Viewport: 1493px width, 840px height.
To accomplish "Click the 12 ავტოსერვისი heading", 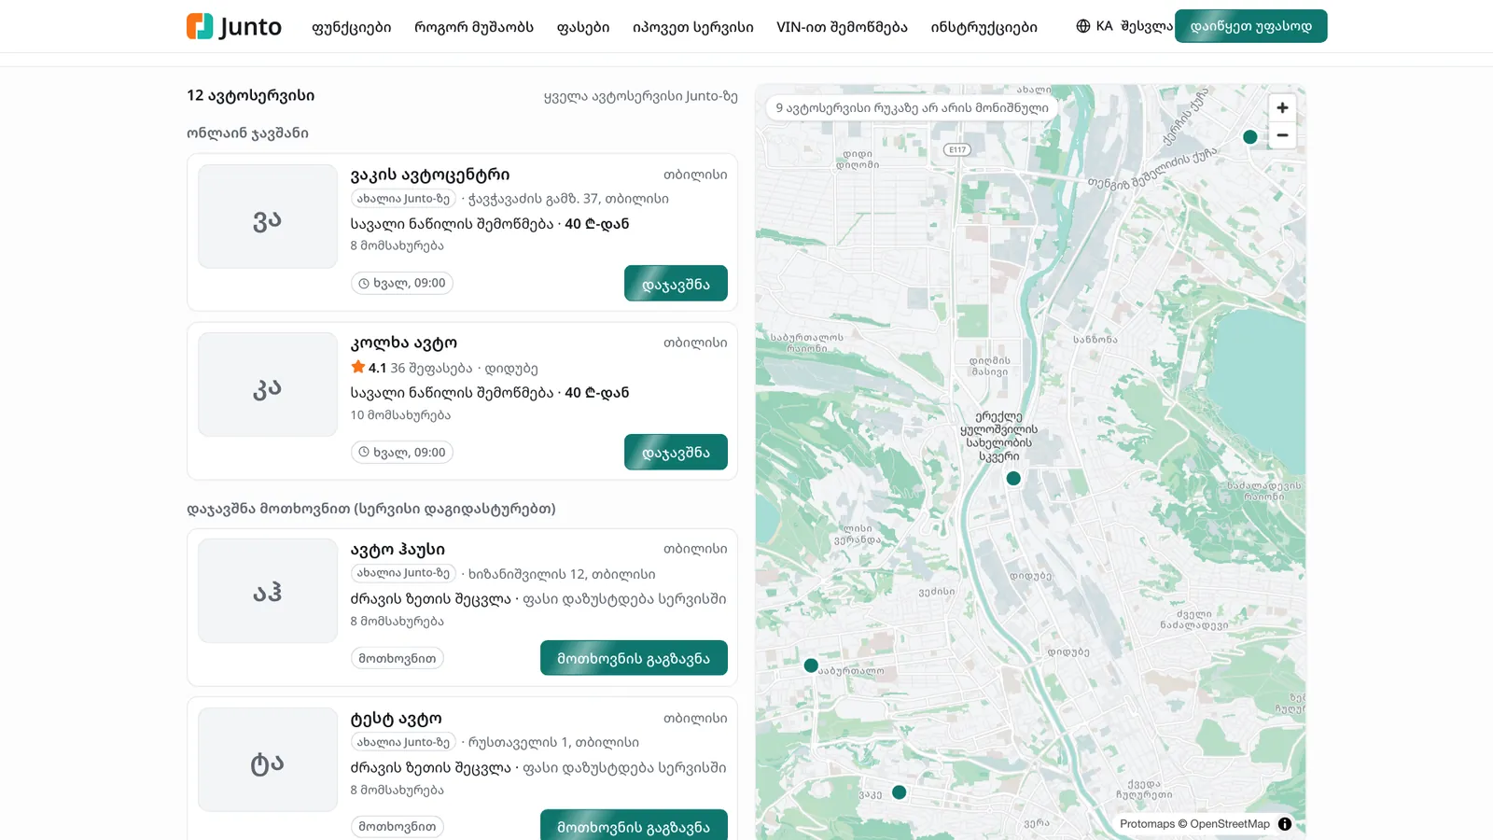I will [251, 95].
